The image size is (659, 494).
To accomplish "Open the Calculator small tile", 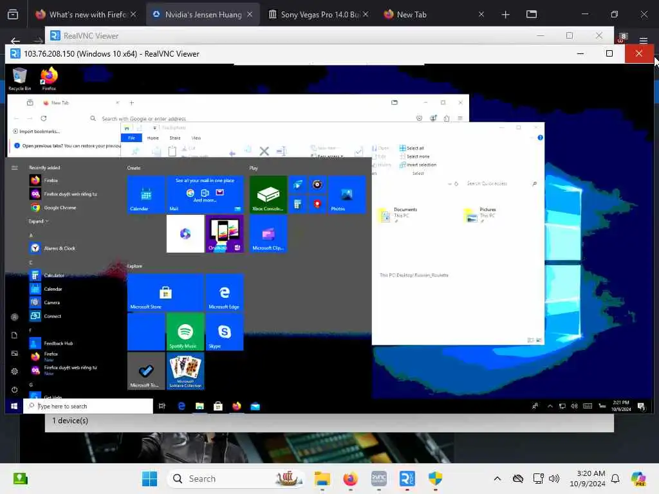I will tap(297, 205).
